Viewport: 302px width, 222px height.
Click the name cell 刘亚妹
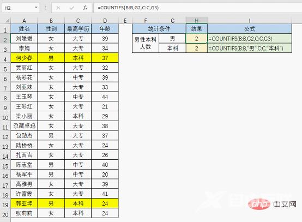coord(24,87)
